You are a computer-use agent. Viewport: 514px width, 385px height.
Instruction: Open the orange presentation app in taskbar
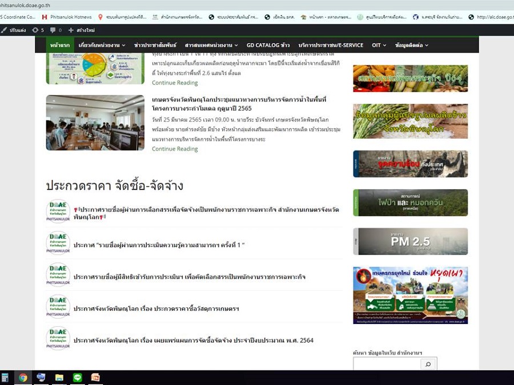click(x=95, y=378)
